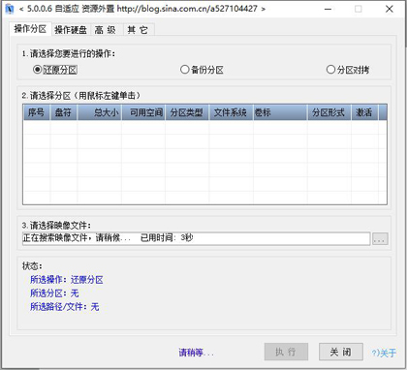Screen dimensions: 407x370
Task: Minimize the window
Action: coord(329,9)
